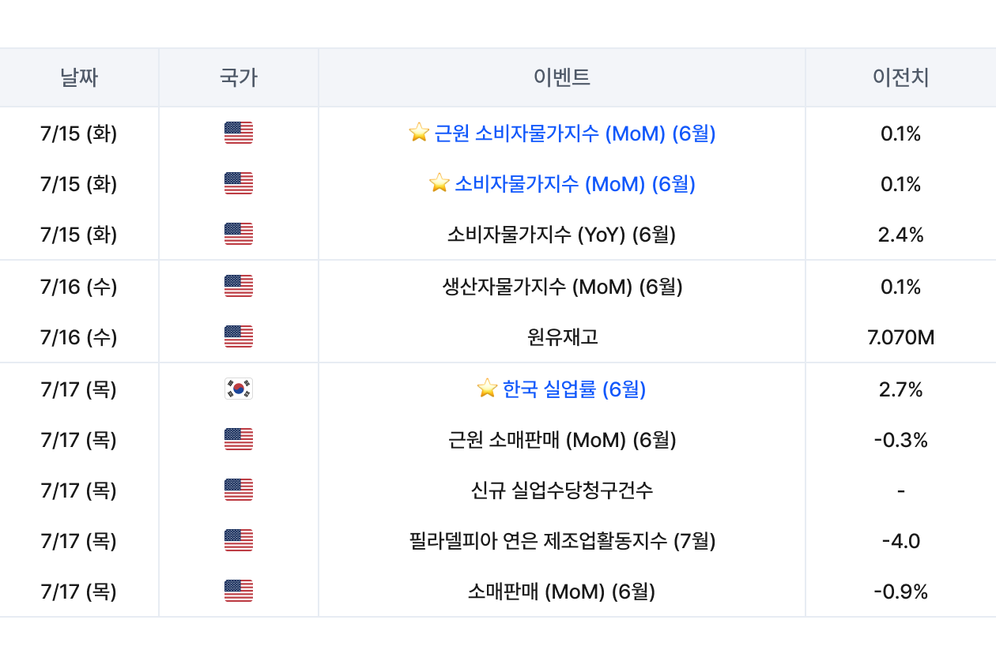Select the 이벤트 column header
The height and width of the screenshot is (665, 996).
point(562,77)
